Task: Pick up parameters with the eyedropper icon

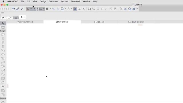Action: 18,9
